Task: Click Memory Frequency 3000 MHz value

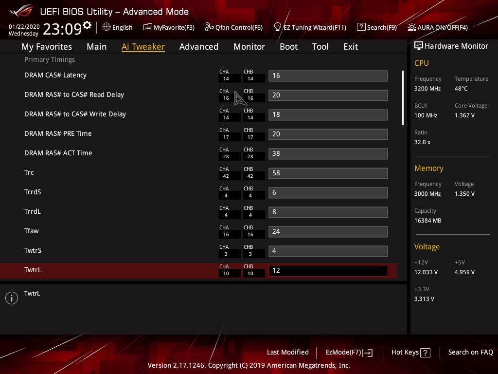Action: coord(427,194)
